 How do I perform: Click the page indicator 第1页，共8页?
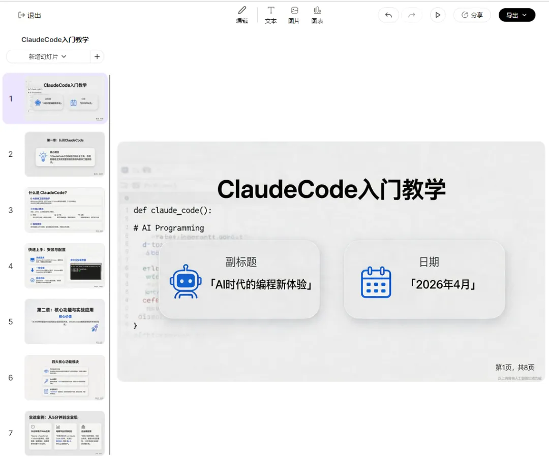(514, 368)
